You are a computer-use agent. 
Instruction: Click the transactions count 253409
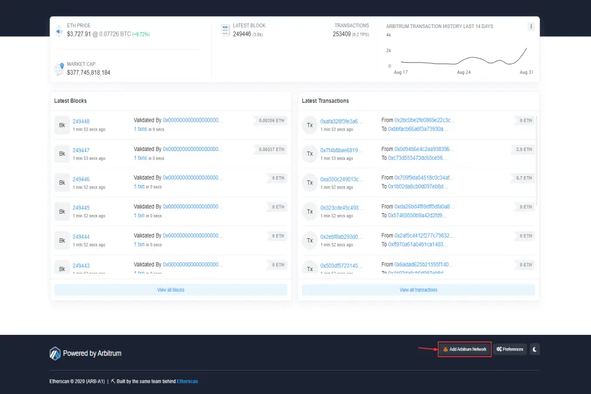click(x=342, y=34)
